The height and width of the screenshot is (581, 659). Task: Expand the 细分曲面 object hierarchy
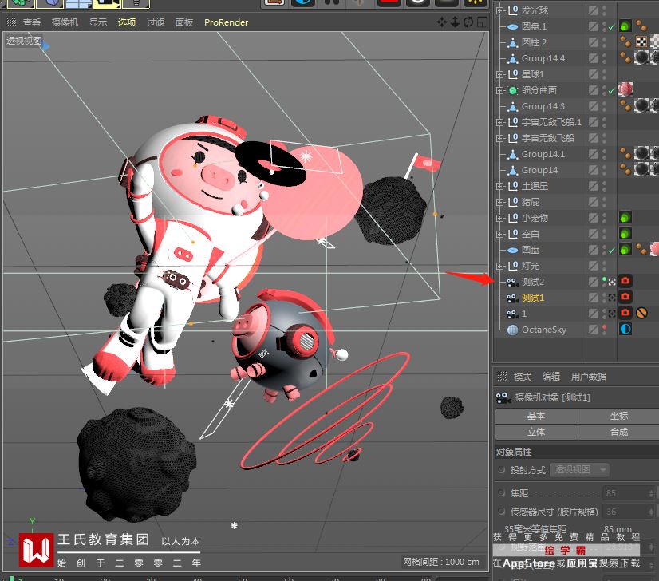[499, 91]
